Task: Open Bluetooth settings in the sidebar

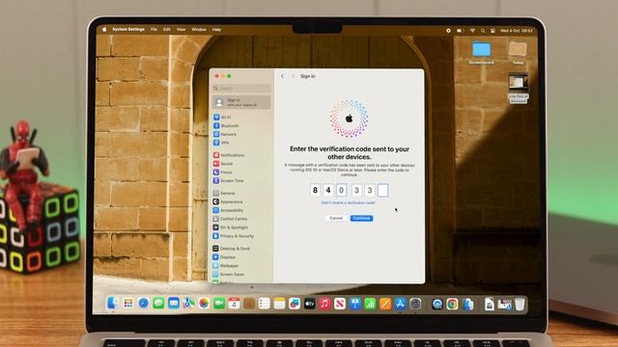Action: 226,126
